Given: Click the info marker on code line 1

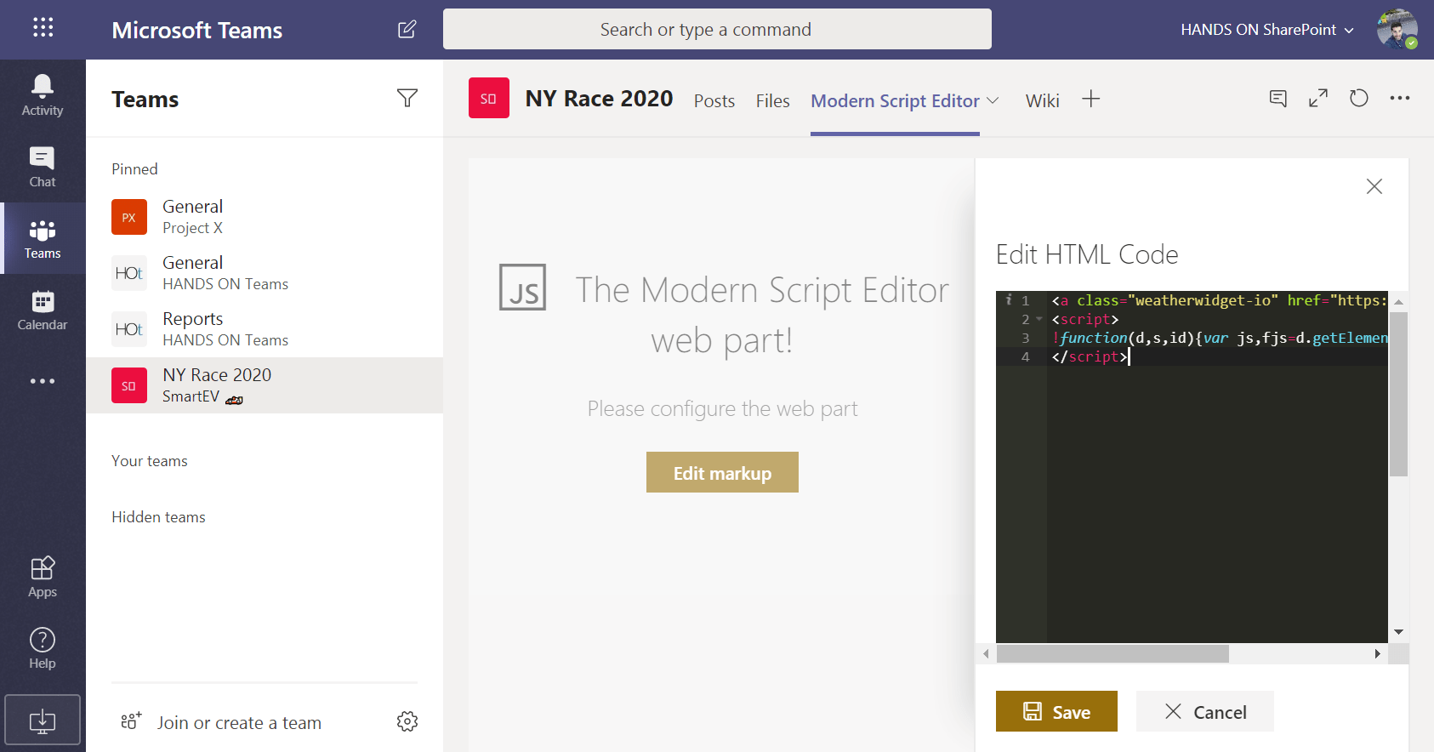Looking at the screenshot, I should (1009, 300).
